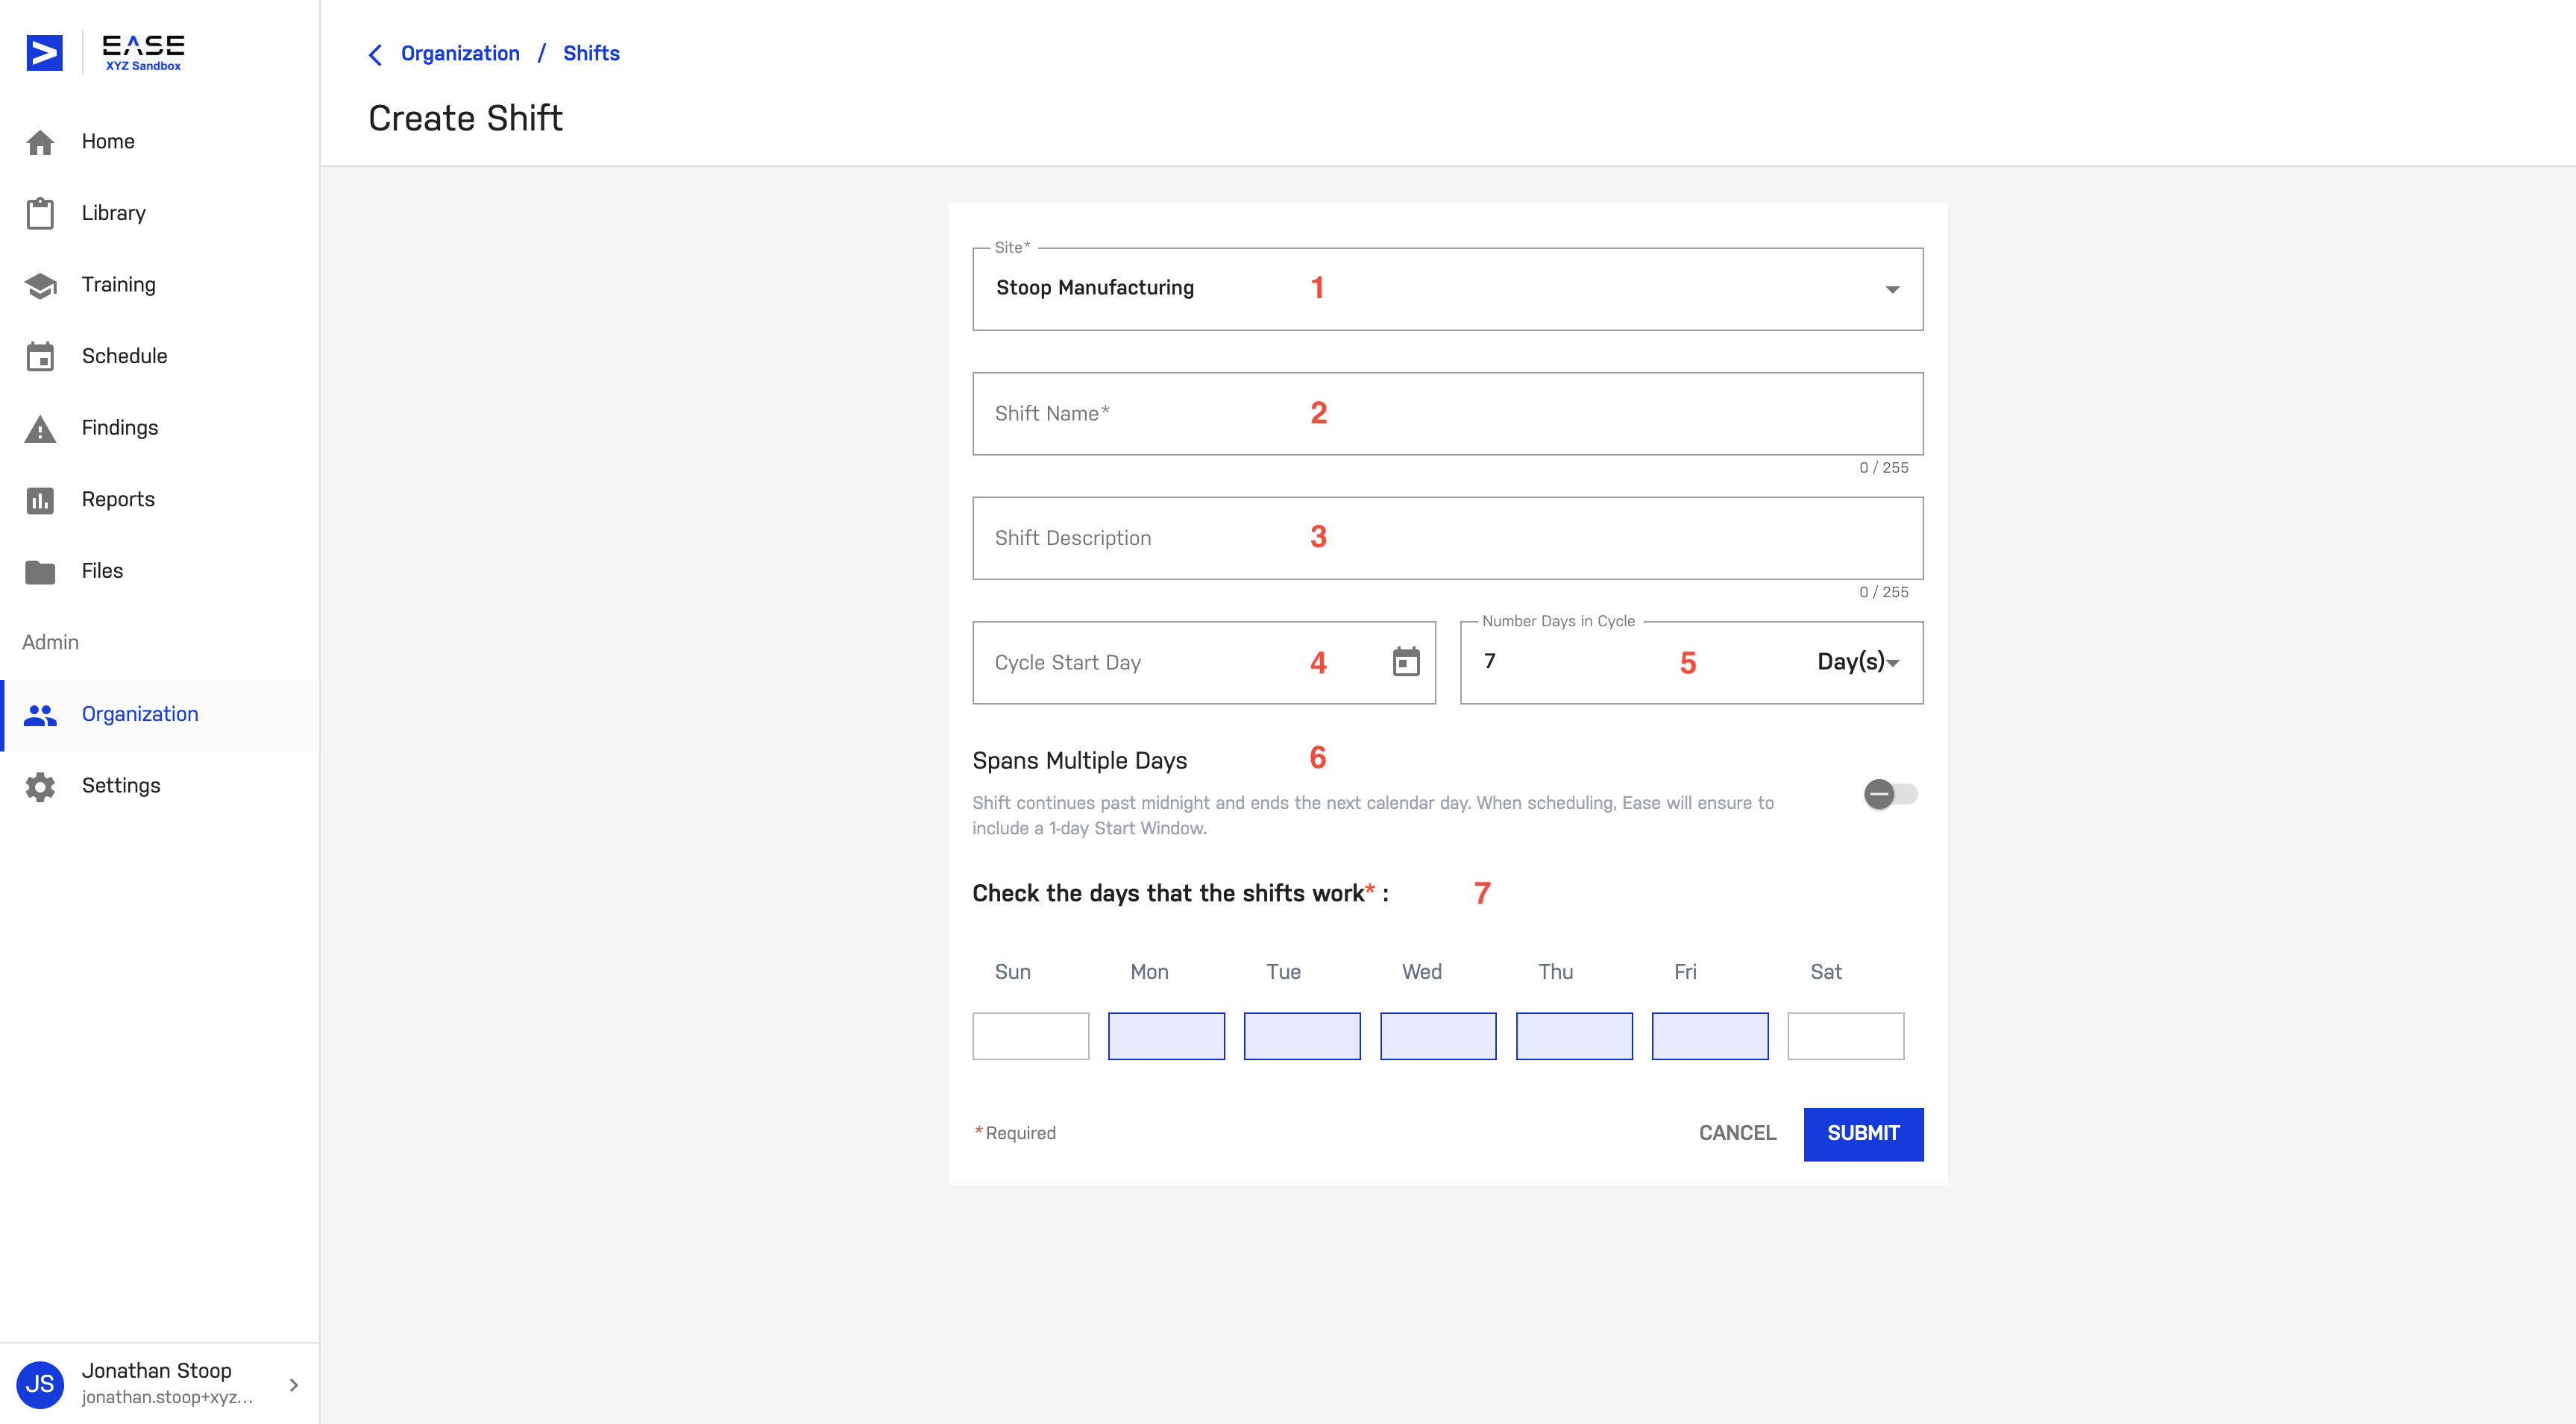Open the Site dropdown showing Stoop Manufacturing

click(1447, 289)
